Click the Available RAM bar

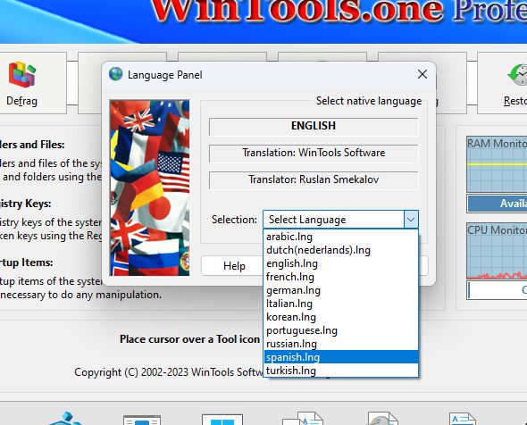[498, 204]
